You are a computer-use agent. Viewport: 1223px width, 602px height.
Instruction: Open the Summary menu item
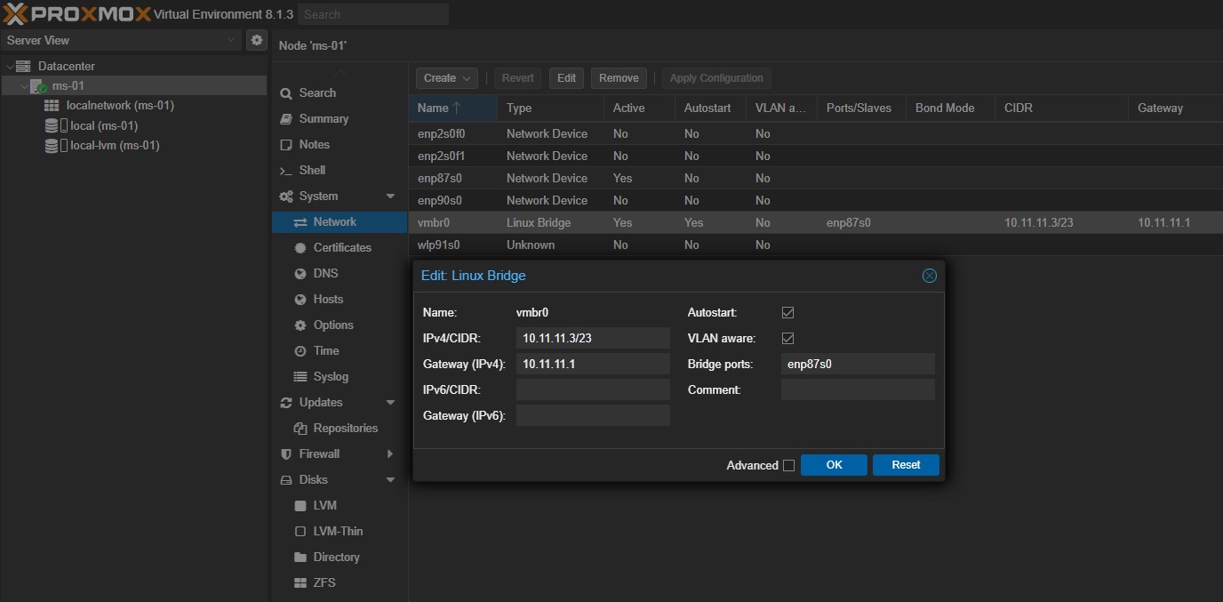pos(324,119)
